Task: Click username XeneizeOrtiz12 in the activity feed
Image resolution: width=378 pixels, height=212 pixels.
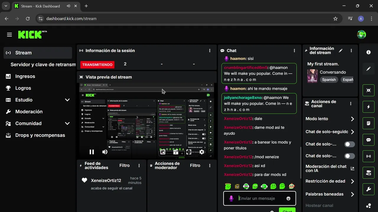Action: click(x=106, y=180)
